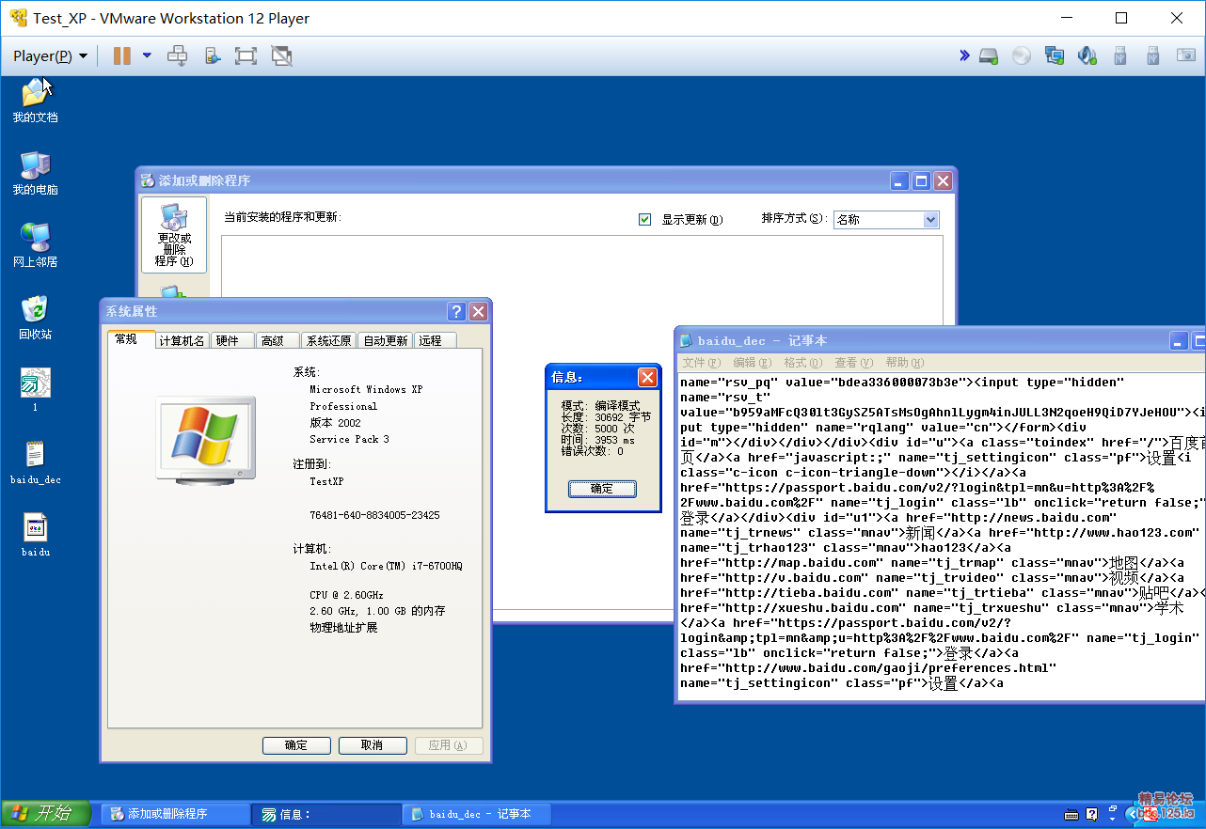1206x829 pixels.
Task: Activate 添加或删除程序 taskbar button
Action: click(175, 814)
